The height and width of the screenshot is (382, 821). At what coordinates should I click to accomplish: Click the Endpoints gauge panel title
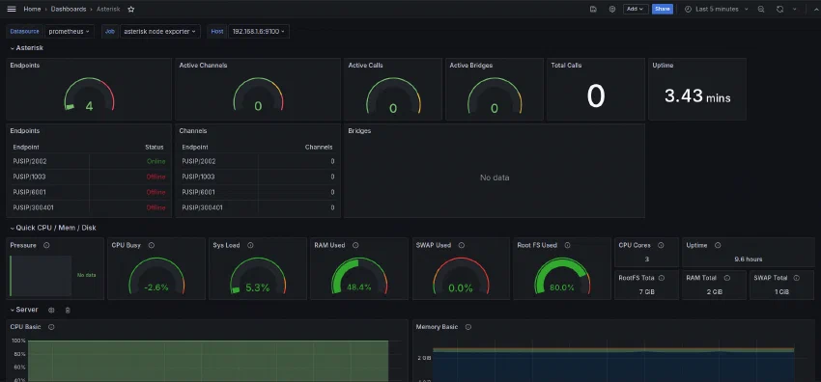coord(24,66)
